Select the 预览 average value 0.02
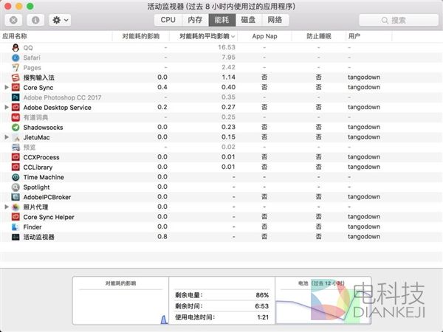The height and width of the screenshot is (332, 443). 228,147
